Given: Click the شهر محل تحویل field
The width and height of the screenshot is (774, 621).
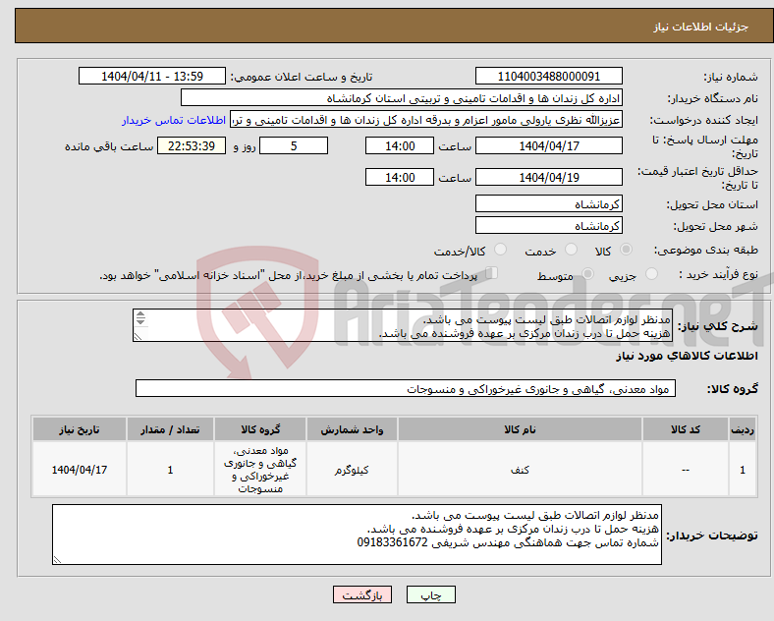Looking at the screenshot, I should [x=548, y=226].
